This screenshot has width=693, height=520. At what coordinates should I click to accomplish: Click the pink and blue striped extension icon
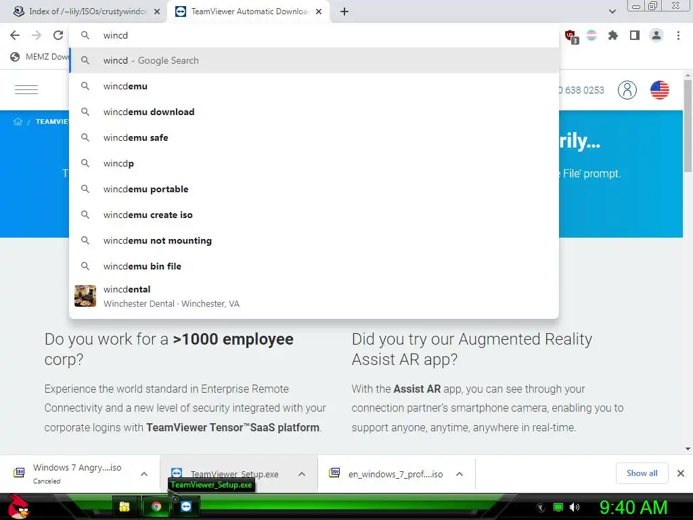[591, 35]
